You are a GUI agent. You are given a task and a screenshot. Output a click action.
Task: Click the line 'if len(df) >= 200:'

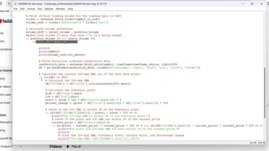[x=53, y=77]
